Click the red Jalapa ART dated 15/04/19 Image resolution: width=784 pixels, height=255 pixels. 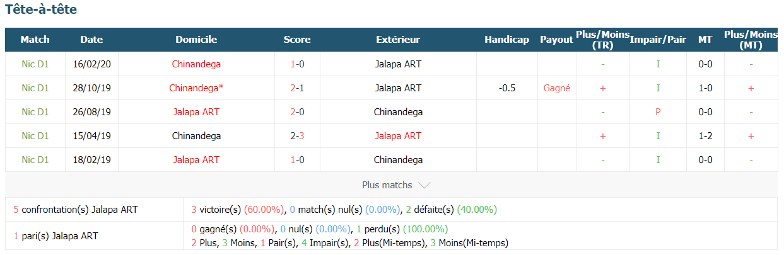398,136
